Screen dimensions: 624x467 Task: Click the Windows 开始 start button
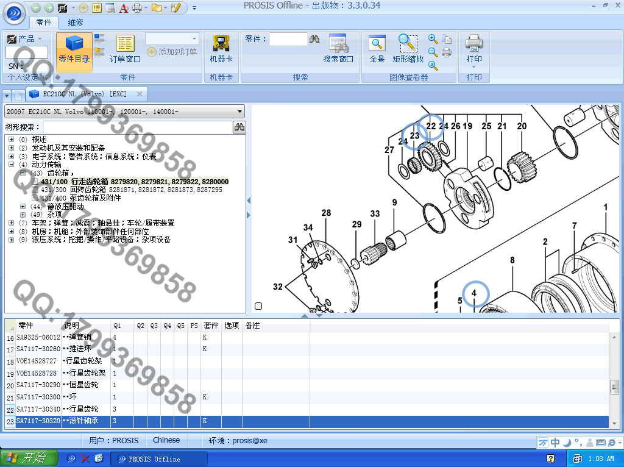coord(28,458)
